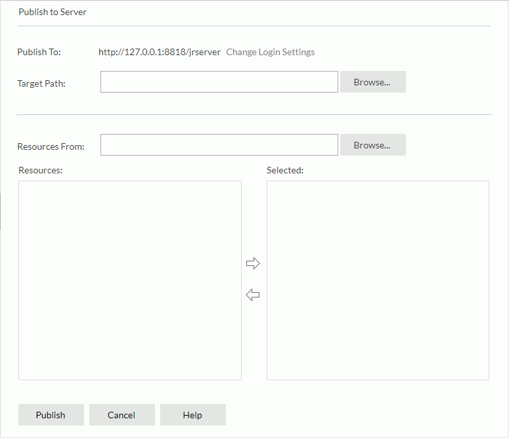
Task: Click the Publish To label
Action: pos(39,52)
